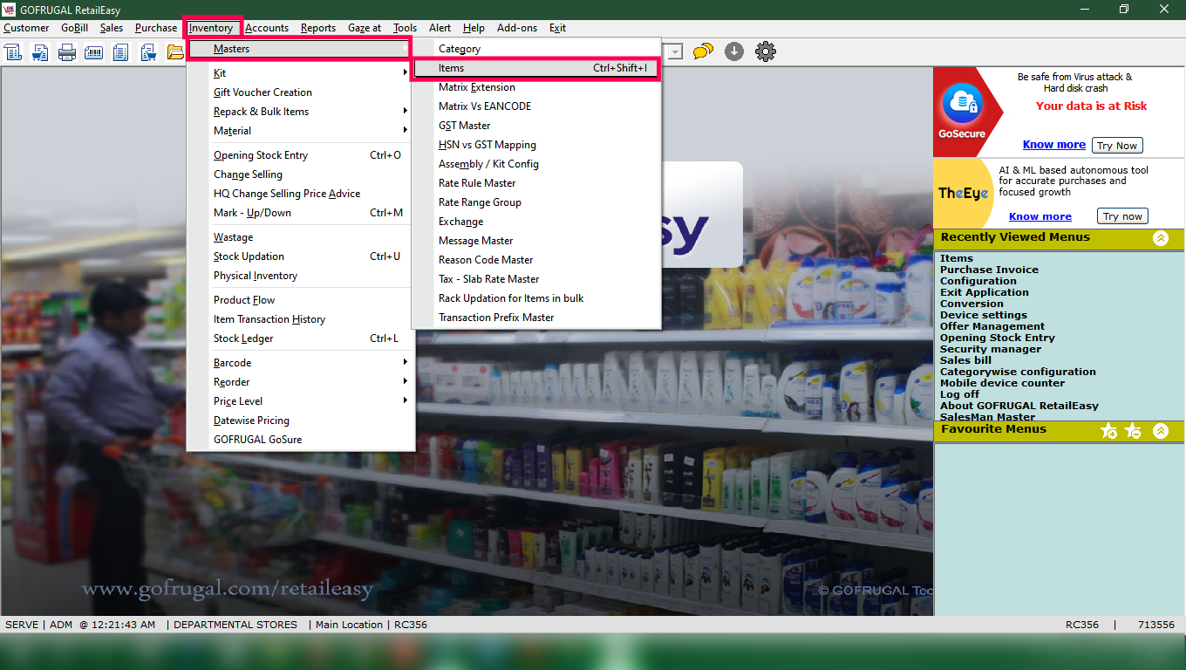Click the toolbar page icon with cart at lower-left
The image size is (1186, 670).
tap(40, 52)
